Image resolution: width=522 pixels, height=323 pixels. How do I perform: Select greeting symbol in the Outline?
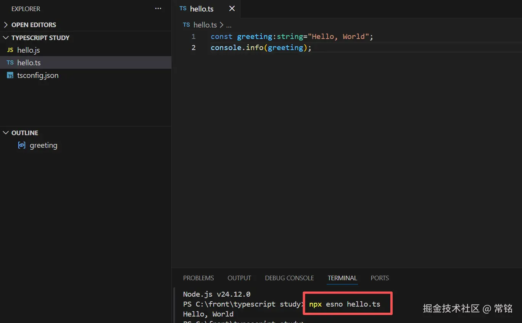point(85,145)
